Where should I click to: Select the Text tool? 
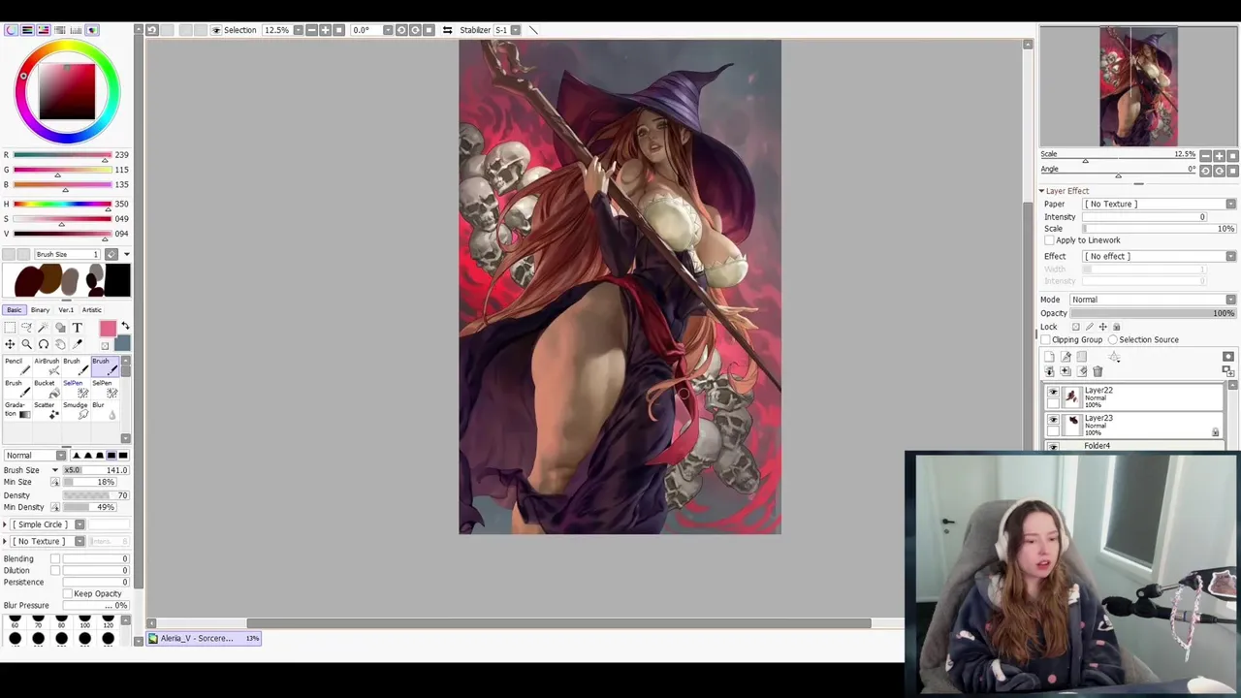coord(77,328)
